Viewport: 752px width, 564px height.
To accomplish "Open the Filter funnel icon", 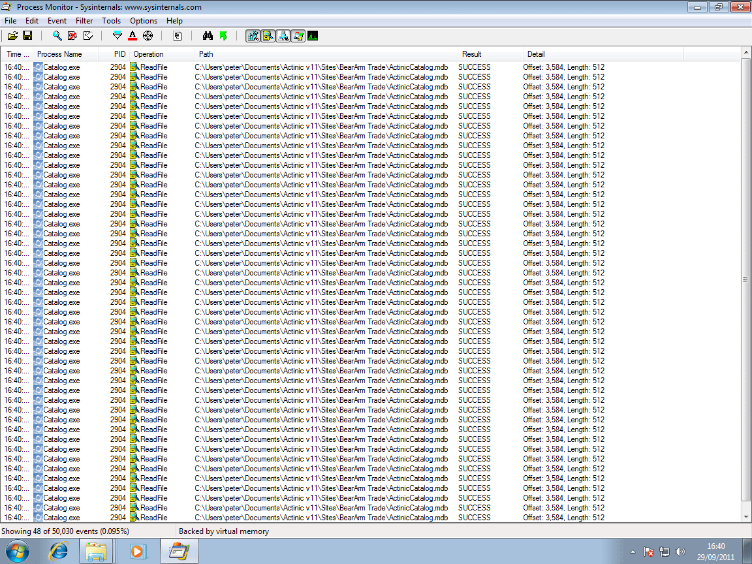I will coord(117,36).
